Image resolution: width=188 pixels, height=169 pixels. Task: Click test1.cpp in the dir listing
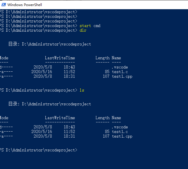[122, 77]
